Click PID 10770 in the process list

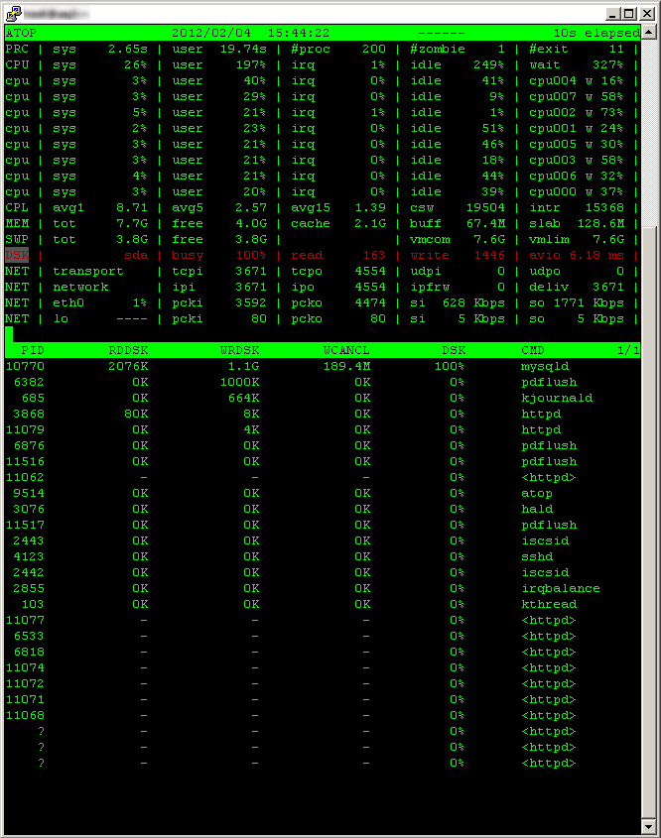coord(25,366)
